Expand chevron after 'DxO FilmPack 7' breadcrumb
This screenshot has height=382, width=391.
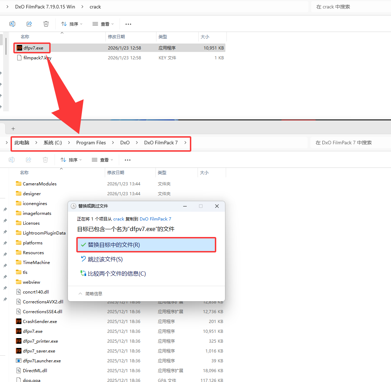[185, 143]
